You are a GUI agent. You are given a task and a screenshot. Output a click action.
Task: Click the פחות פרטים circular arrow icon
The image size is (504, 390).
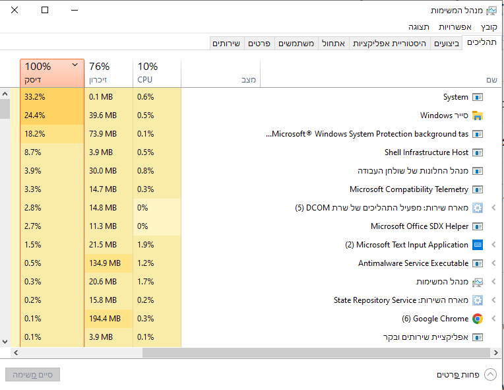(491, 375)
